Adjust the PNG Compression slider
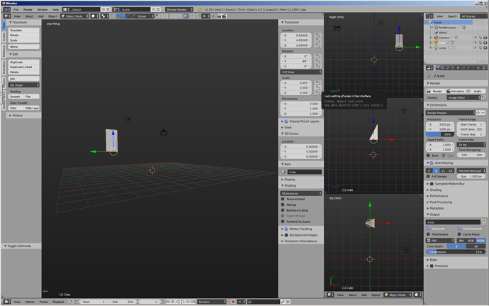Image resolution: width=489 pixels, height=306 pixels. click(456, 252)
